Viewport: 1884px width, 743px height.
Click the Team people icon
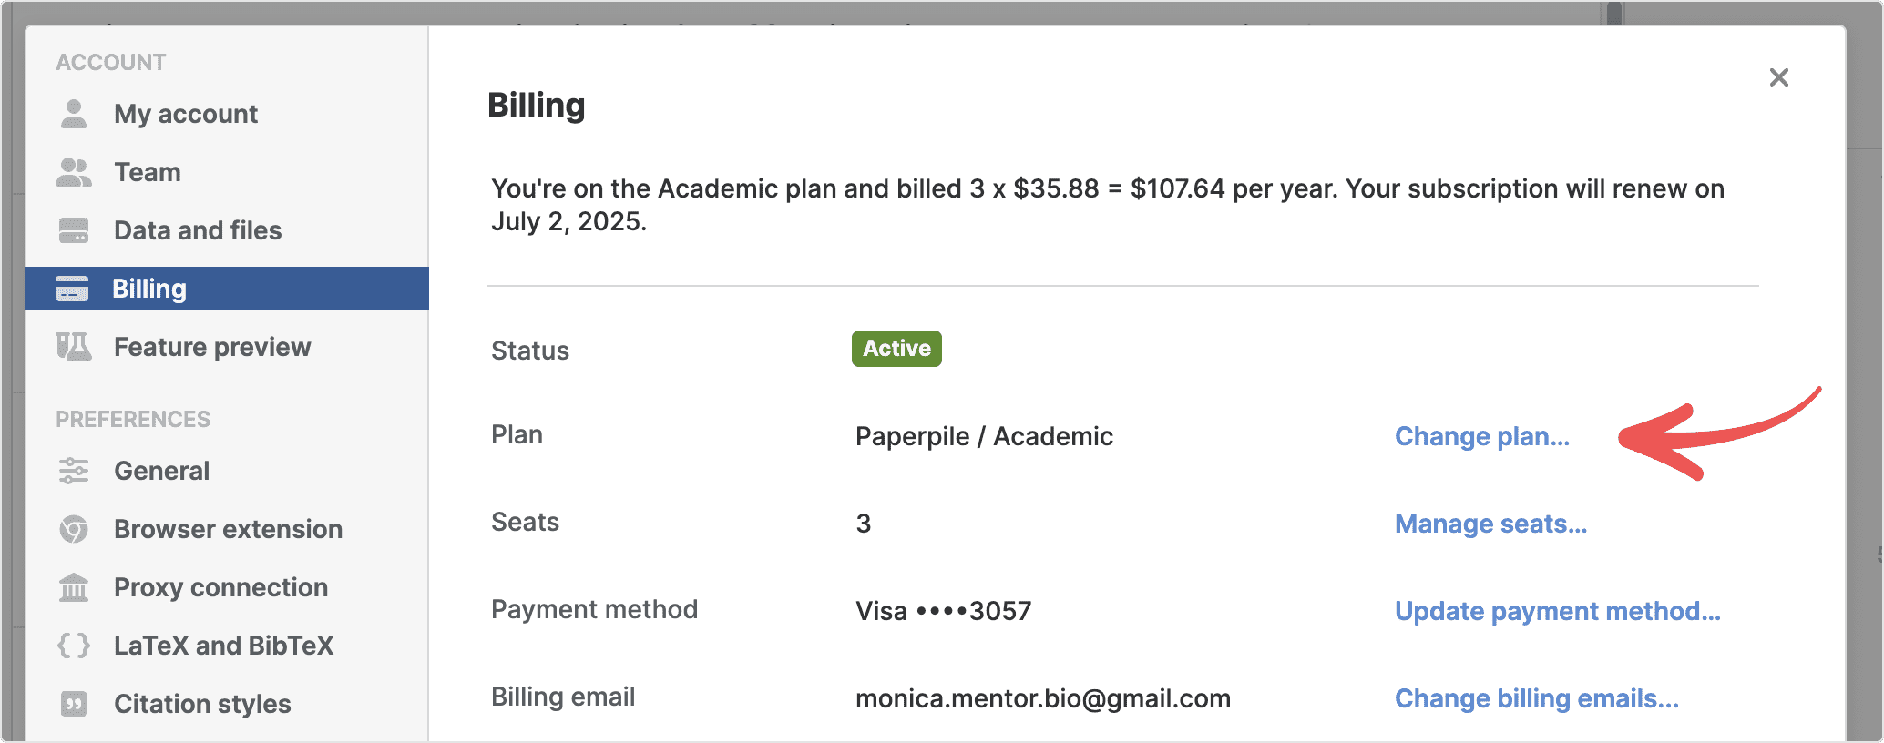74,172
